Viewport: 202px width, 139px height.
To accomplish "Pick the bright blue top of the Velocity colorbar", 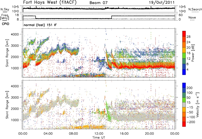I will pyautogui.click(x=184, y=85).
